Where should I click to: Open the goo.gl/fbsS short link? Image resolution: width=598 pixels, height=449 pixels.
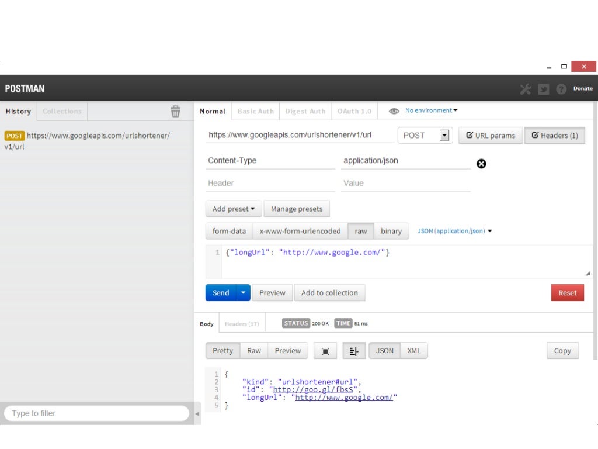tap(313, 390)
